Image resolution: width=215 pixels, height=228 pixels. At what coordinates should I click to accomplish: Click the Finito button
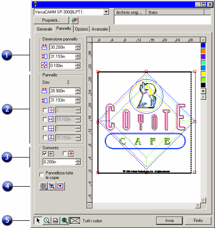pos(198,221)
